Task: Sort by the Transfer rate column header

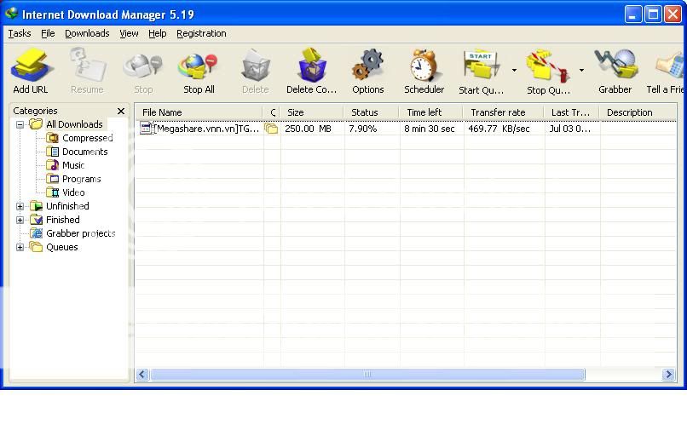Action: [x=504, y=112]
